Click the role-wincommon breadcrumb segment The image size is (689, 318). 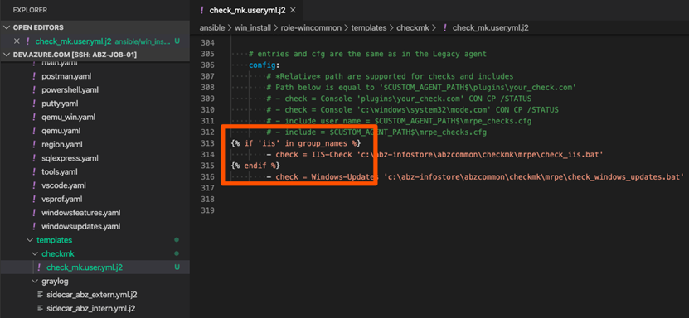311,27
